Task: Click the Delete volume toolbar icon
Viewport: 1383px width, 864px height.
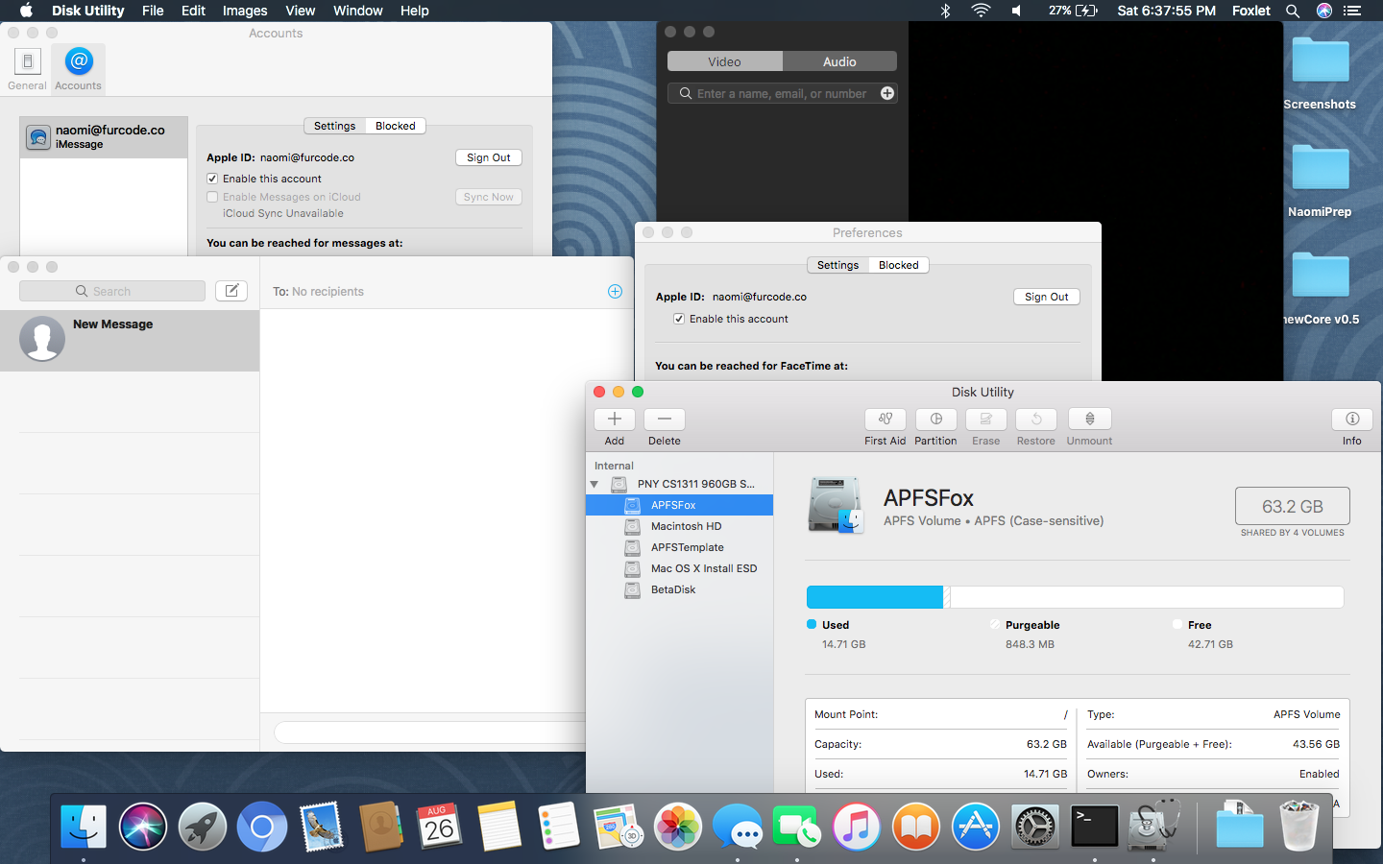Action: pyautogui.click(x=665, y=419)
